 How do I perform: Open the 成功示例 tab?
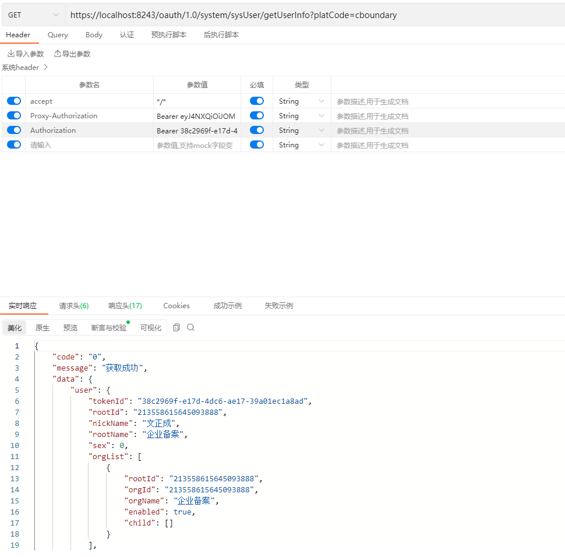click(227, 306)
